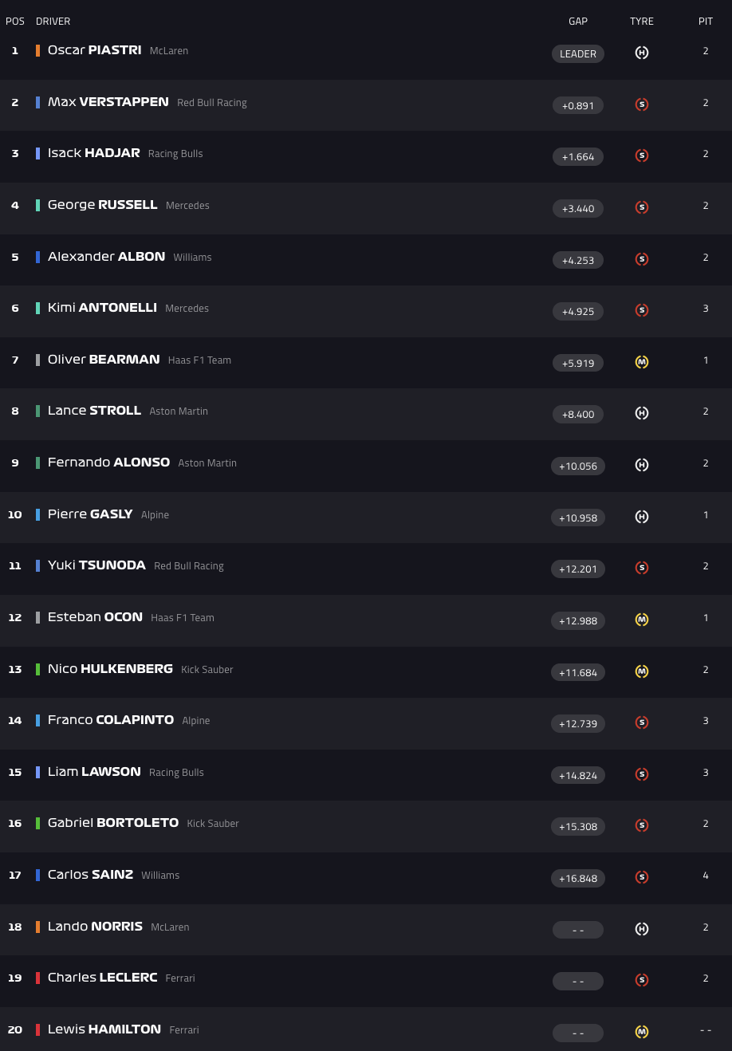Click Leclerc's red Ferrari color bar

[37, 978]
